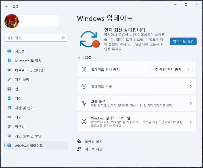Viewport: 203px width, 168px height.
Task: Click the Windows 업데이트 sync icon in sidebar
Action: (x=9, y=145)
